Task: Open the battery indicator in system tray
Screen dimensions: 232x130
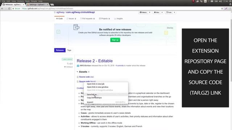Action: pos(216,1)
